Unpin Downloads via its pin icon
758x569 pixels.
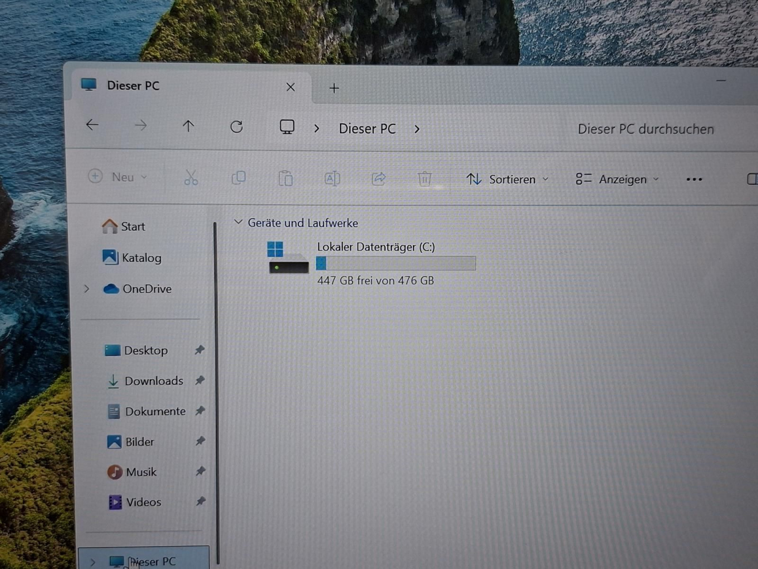(200, 380)
